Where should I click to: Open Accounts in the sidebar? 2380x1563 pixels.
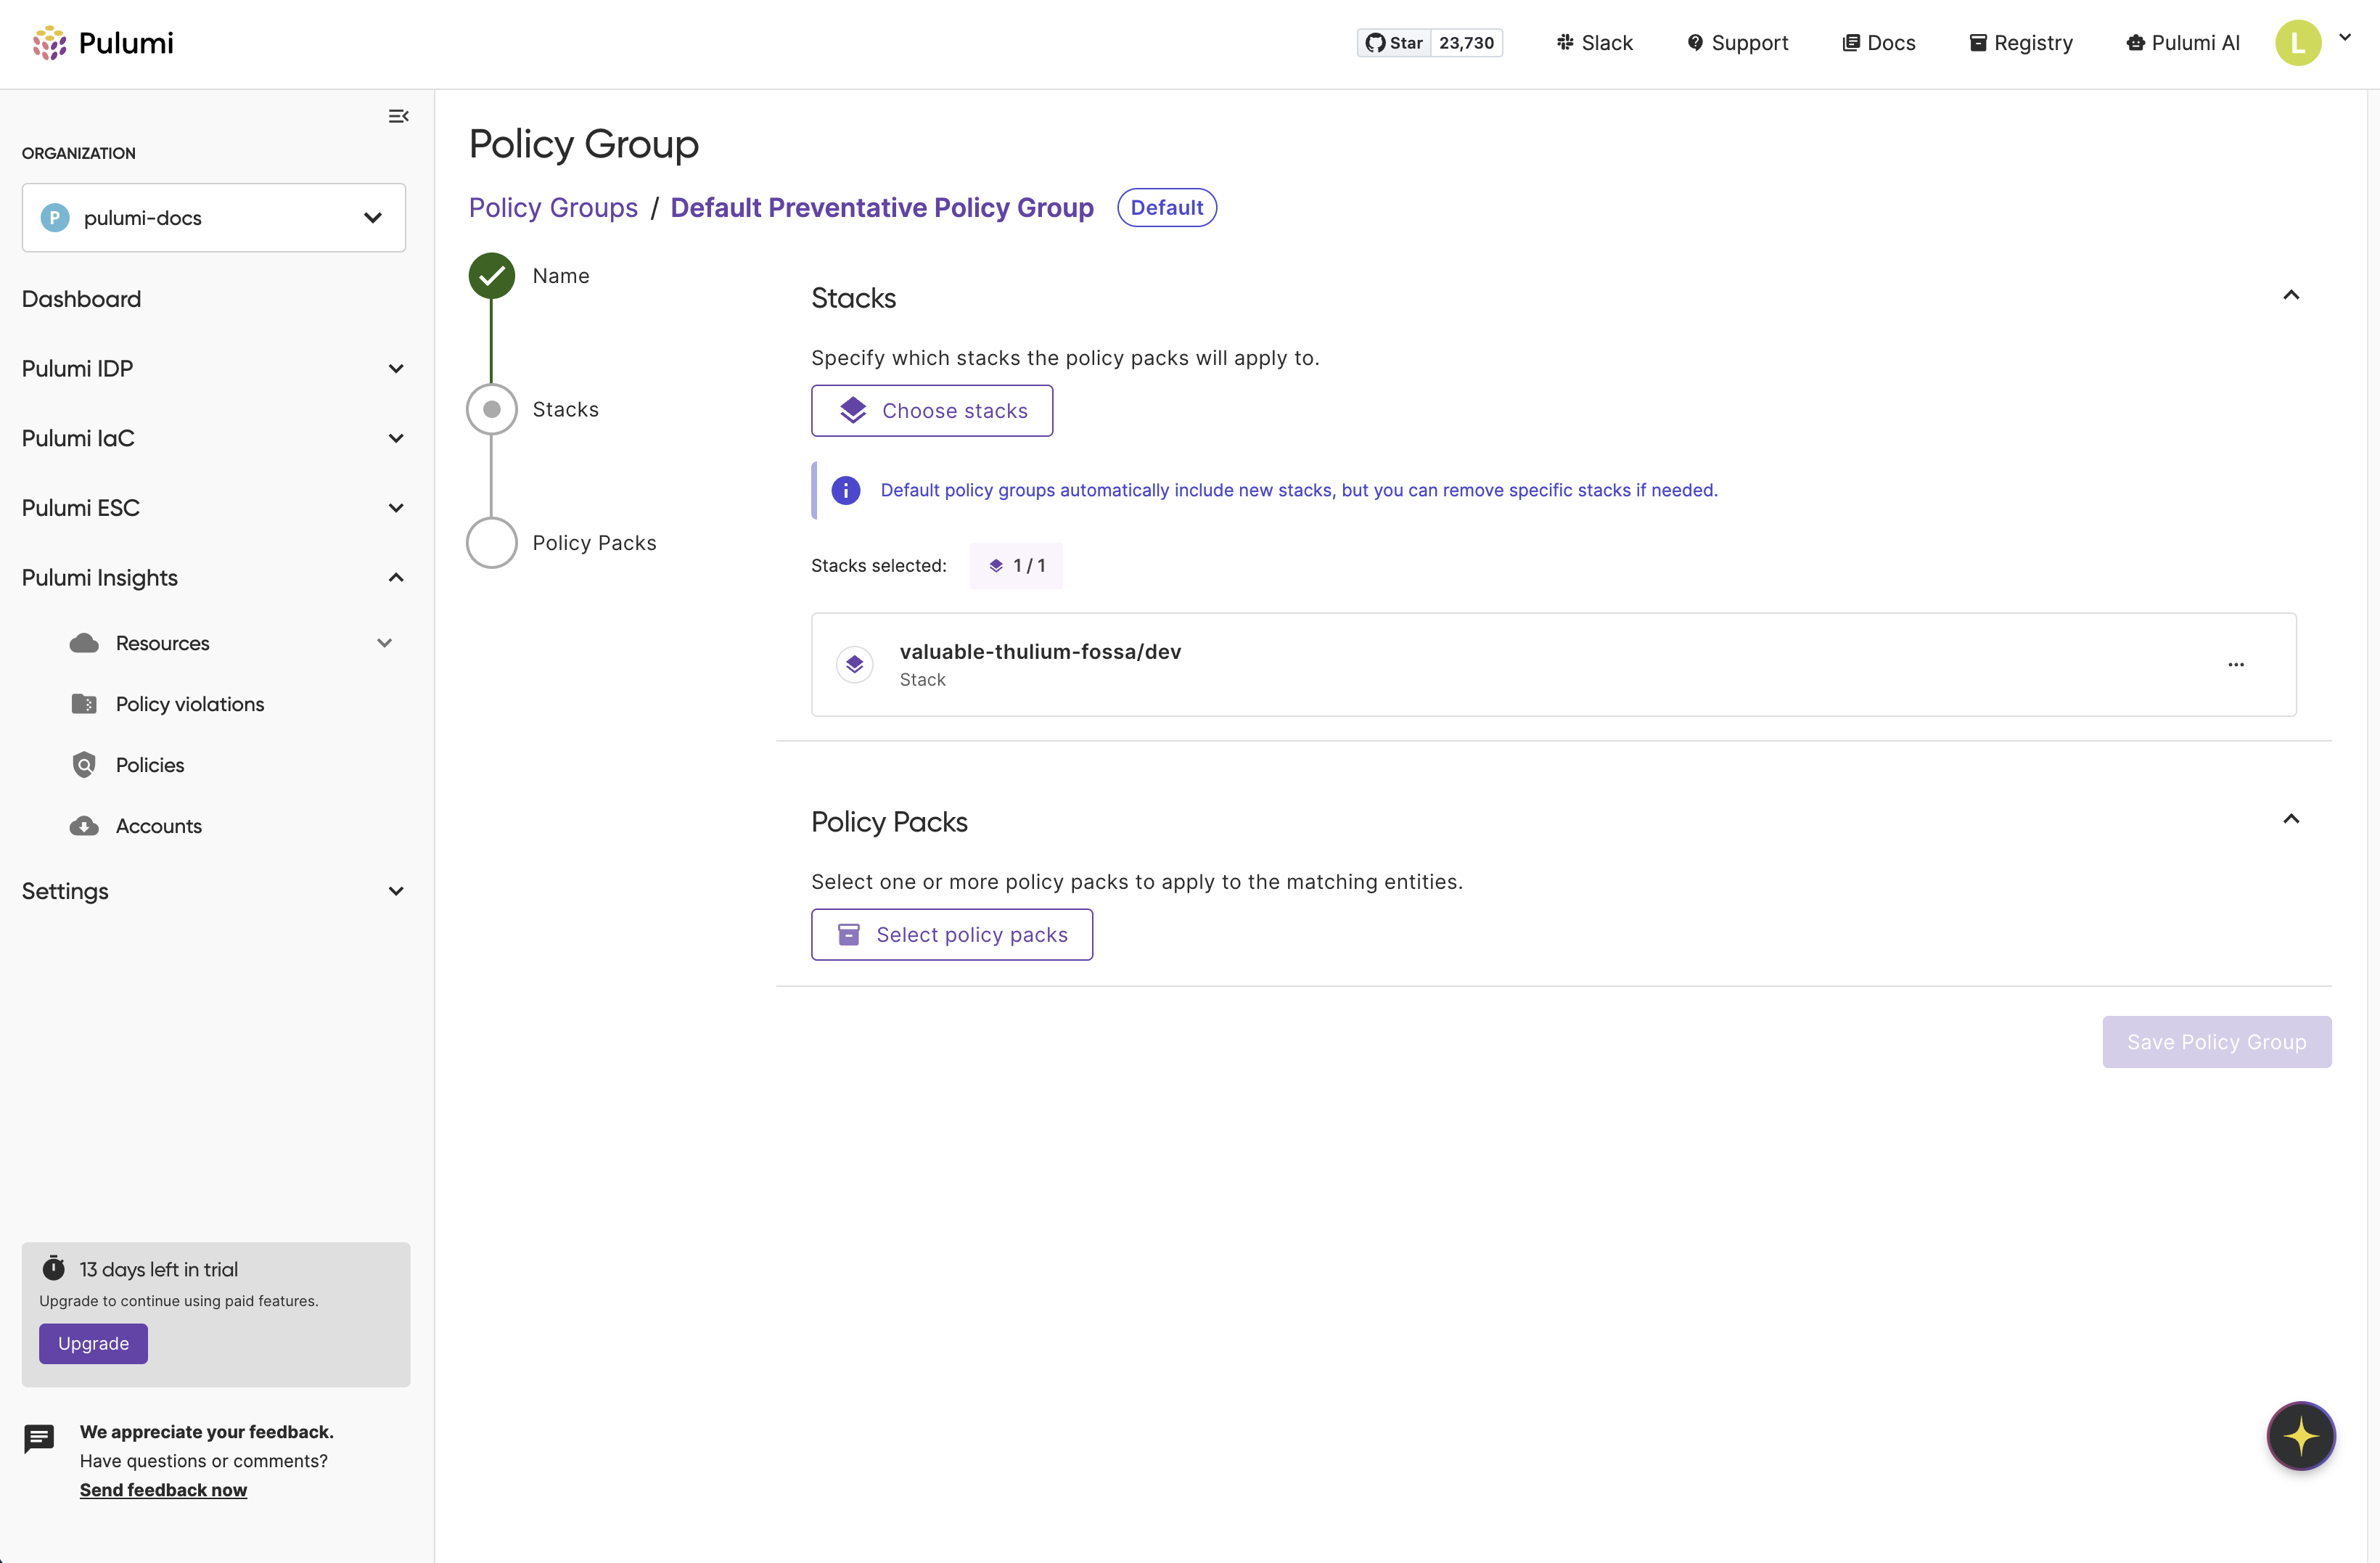159,826
